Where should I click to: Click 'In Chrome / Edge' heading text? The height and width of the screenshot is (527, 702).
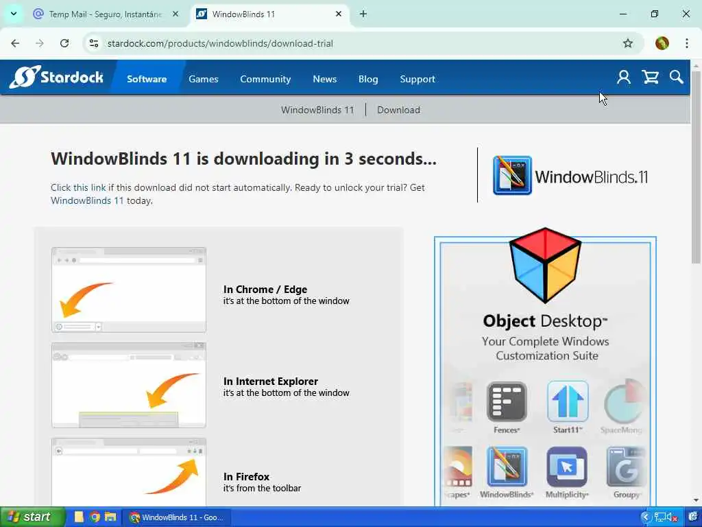click(x=265, y=290)
